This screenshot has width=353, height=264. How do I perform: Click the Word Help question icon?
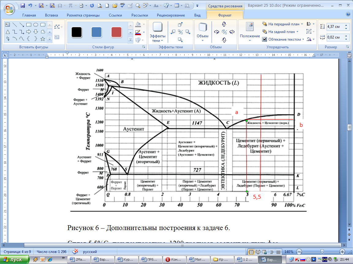click(x=348, y=14)
